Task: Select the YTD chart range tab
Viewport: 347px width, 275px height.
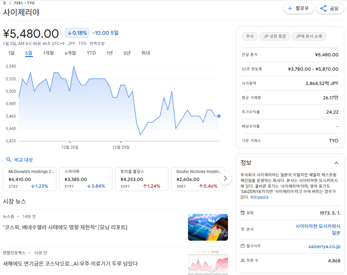Action: click(91, 53)
